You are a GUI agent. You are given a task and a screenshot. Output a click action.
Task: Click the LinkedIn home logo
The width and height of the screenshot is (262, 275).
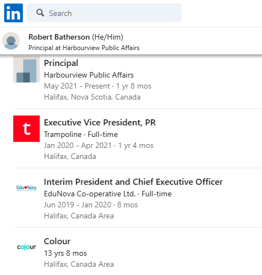(x=13, y=13)
